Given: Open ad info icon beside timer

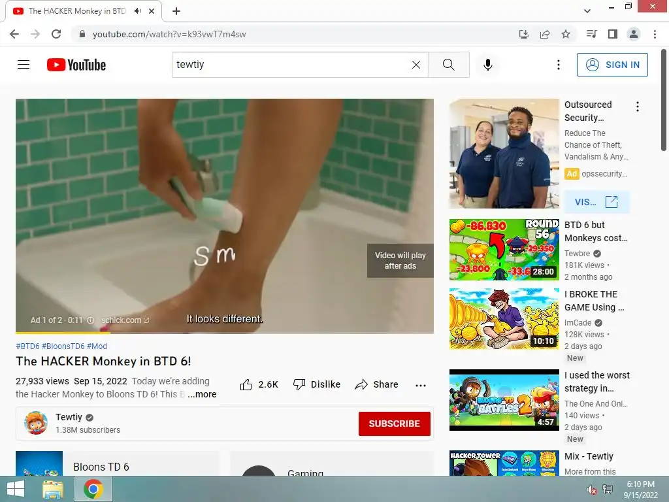Looking at the screenshot, I should pos(90,320).
